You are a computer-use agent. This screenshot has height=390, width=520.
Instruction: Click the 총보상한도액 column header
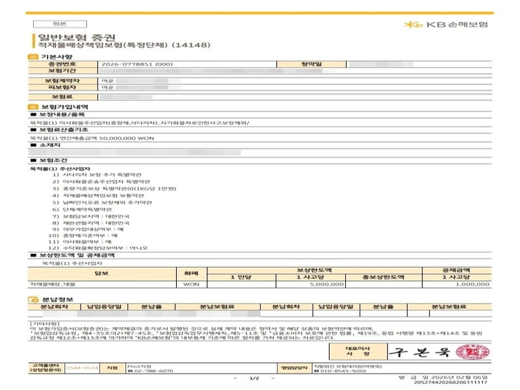383,278
